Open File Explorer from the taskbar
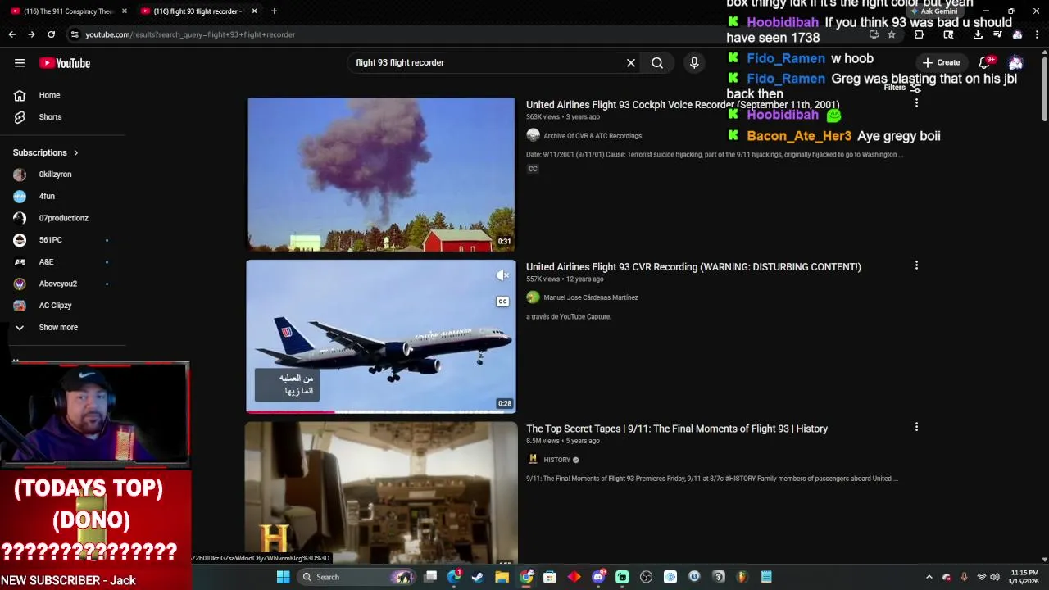The width and height of the screenshot is (1049, 590). (502, 577)
